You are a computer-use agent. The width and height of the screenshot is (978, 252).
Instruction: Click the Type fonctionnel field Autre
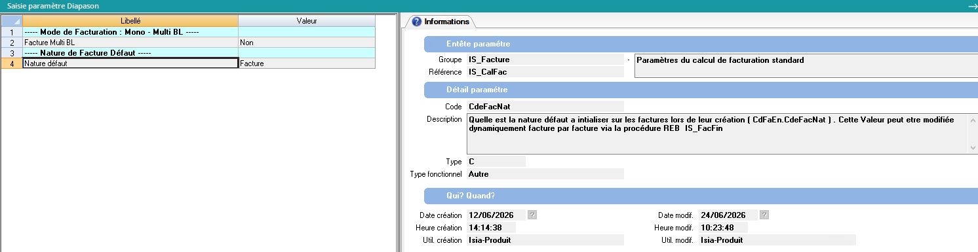[545, 174]
